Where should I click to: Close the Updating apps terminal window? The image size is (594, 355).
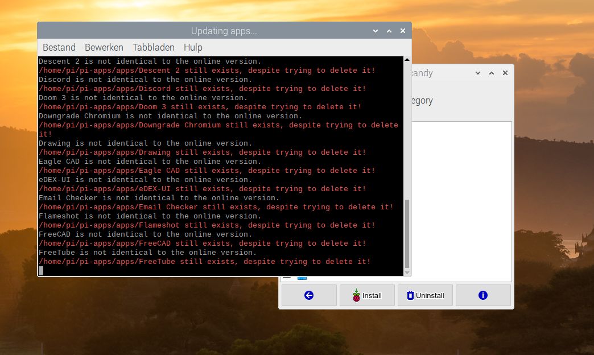(403, 31)
